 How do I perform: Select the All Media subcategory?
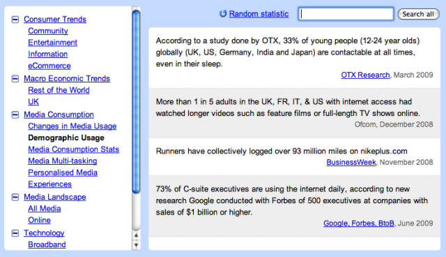(45, 209)
